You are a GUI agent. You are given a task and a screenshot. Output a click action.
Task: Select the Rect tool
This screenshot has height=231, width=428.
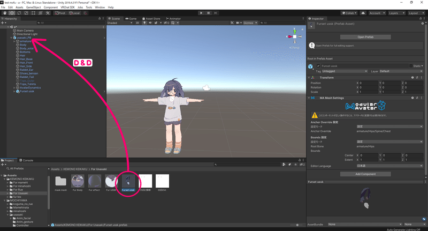[33, 13]
